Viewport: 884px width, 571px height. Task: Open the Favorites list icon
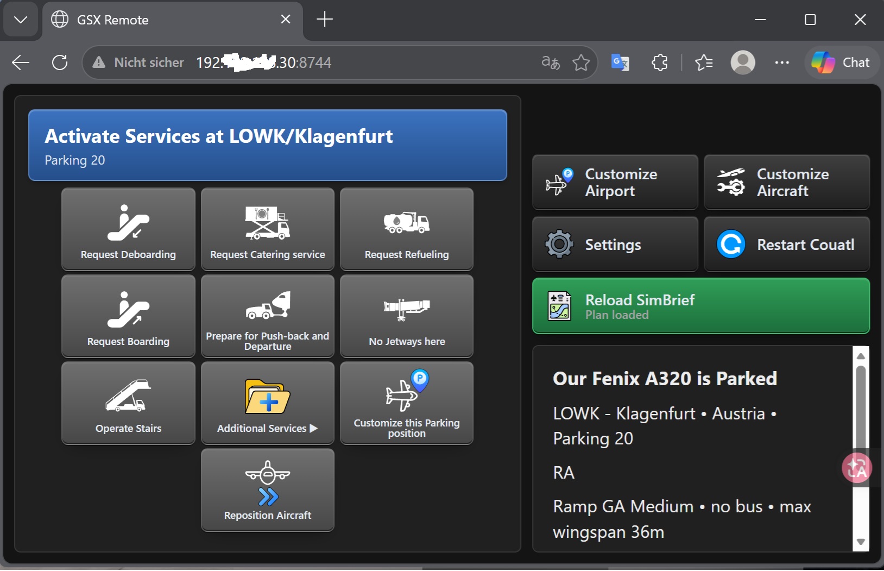pos(704,62)
